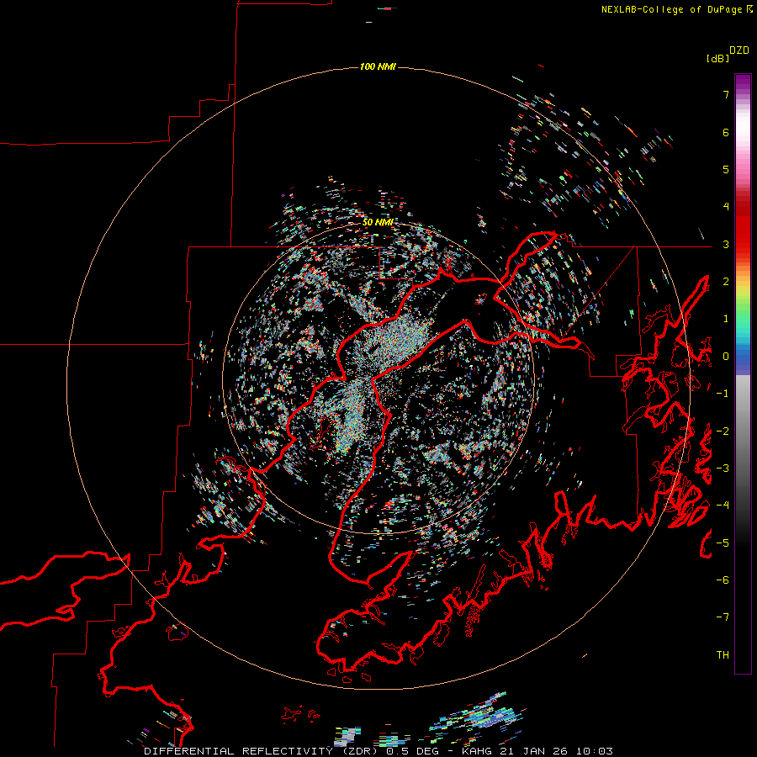Click the TH label on the color scale

[x=723, y=655]
